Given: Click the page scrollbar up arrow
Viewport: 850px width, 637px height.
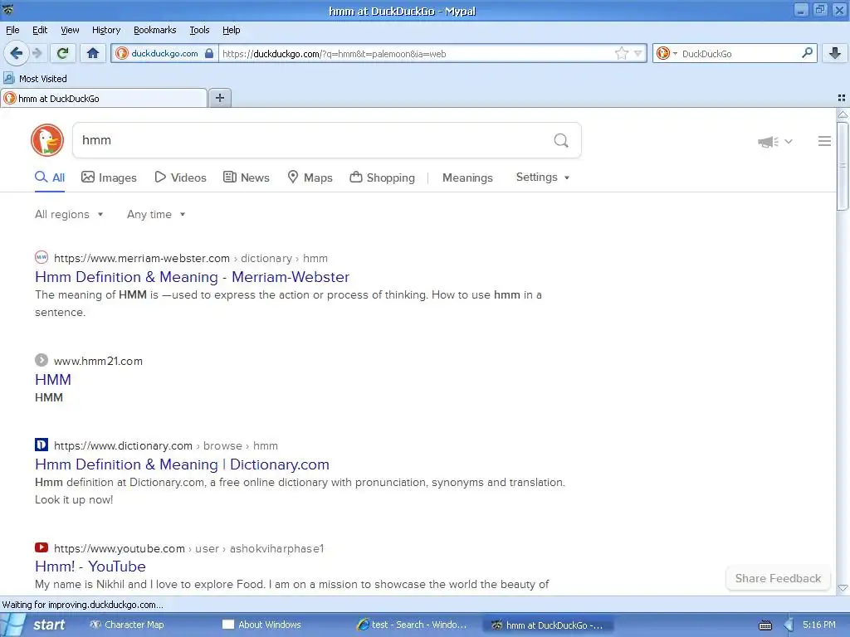Looking at the screenshot, I should click(x=842, y=114).
